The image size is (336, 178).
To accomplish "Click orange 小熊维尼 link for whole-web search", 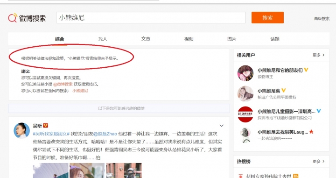I will (x=80, y=91).
